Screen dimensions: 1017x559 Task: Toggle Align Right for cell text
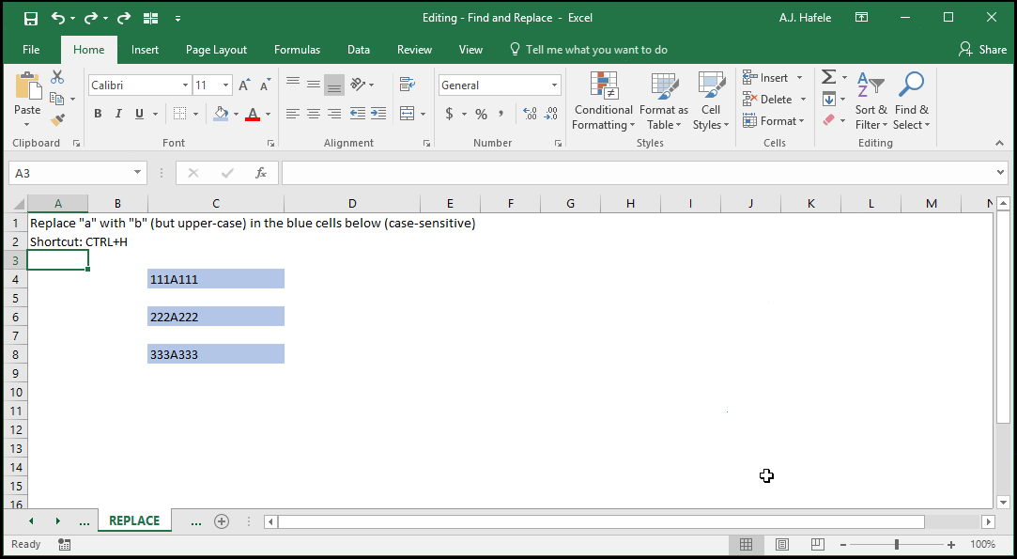pyautogui.click(x=334, y=114)
